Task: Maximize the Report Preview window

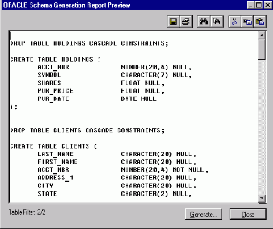Action: point(259,5)
